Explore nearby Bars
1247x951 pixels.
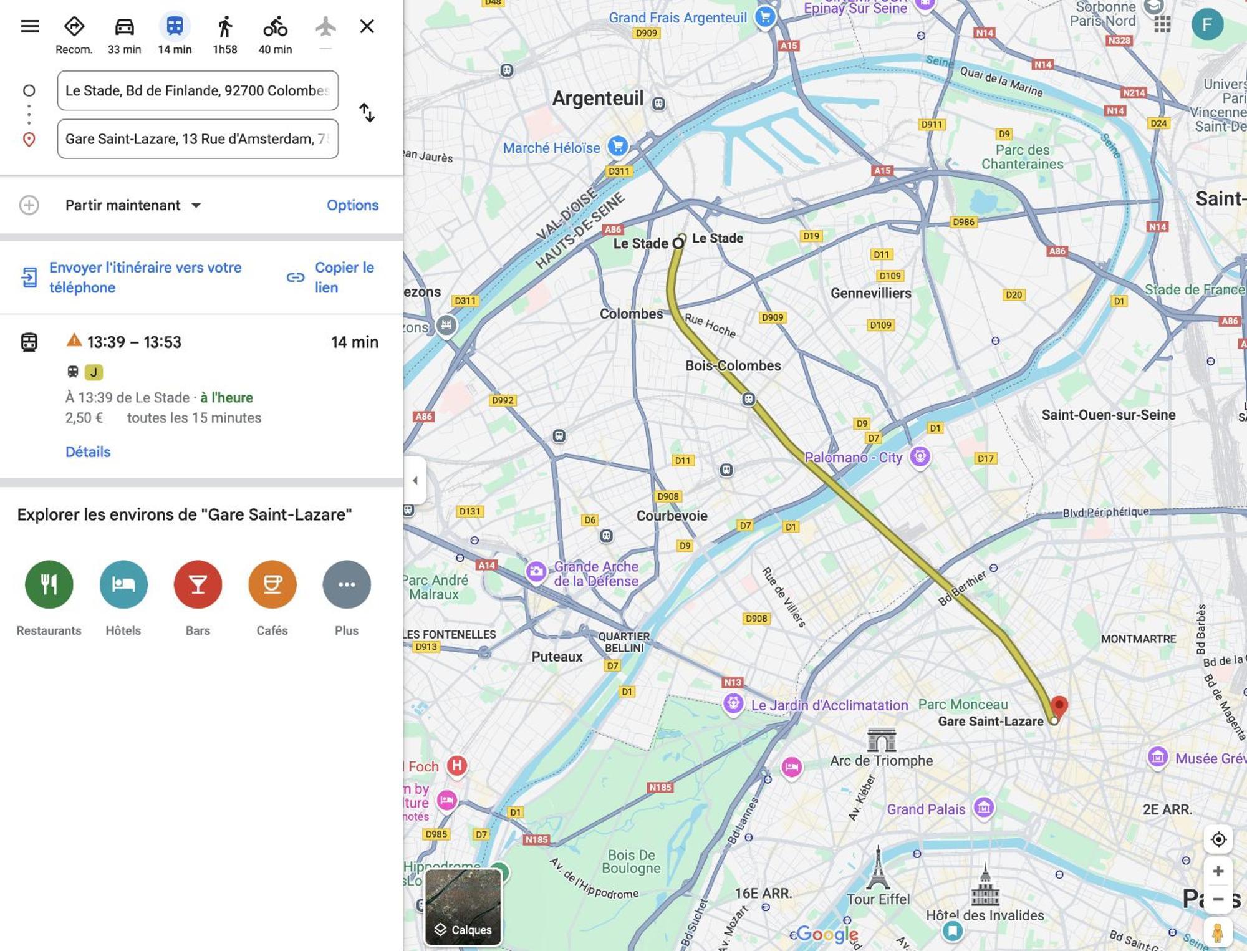point(198,598)
